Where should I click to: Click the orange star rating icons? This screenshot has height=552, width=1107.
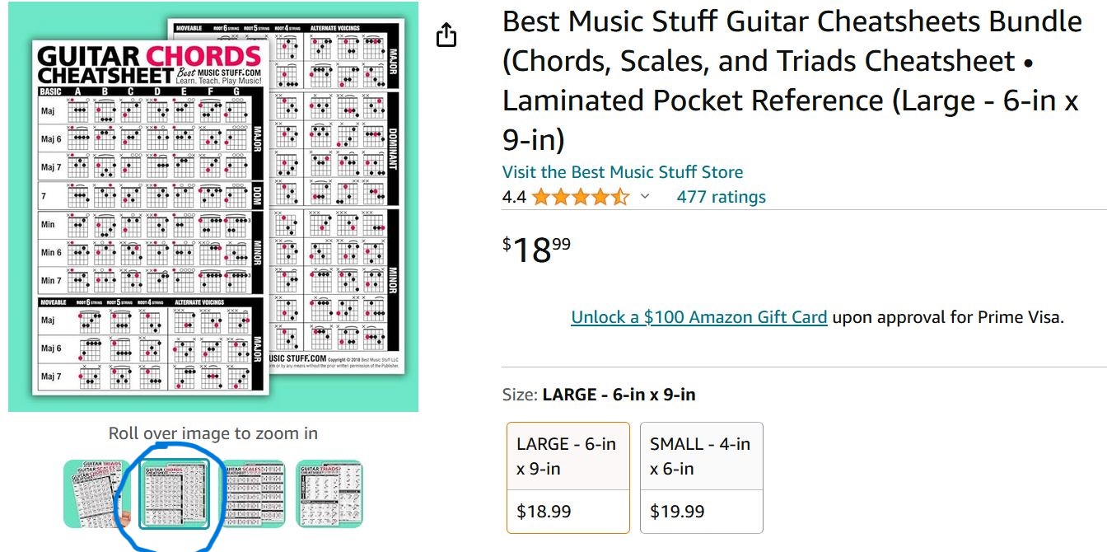click(580, 197)
